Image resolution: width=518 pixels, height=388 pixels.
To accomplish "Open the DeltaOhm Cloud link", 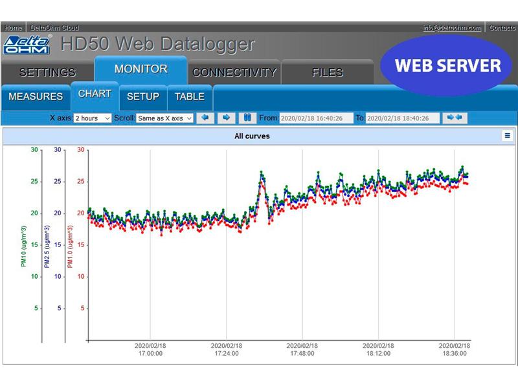I will pyautogui.click(x=54, y=28).
